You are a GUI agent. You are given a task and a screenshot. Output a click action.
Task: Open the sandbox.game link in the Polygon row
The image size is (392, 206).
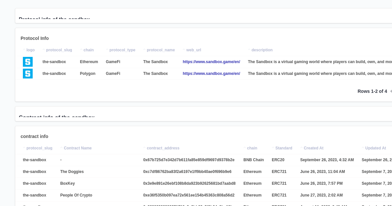(x=211, y=74)
